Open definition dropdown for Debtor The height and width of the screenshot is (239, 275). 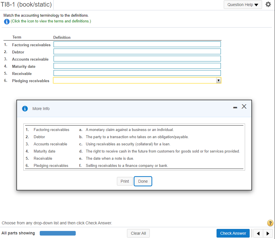137,51
